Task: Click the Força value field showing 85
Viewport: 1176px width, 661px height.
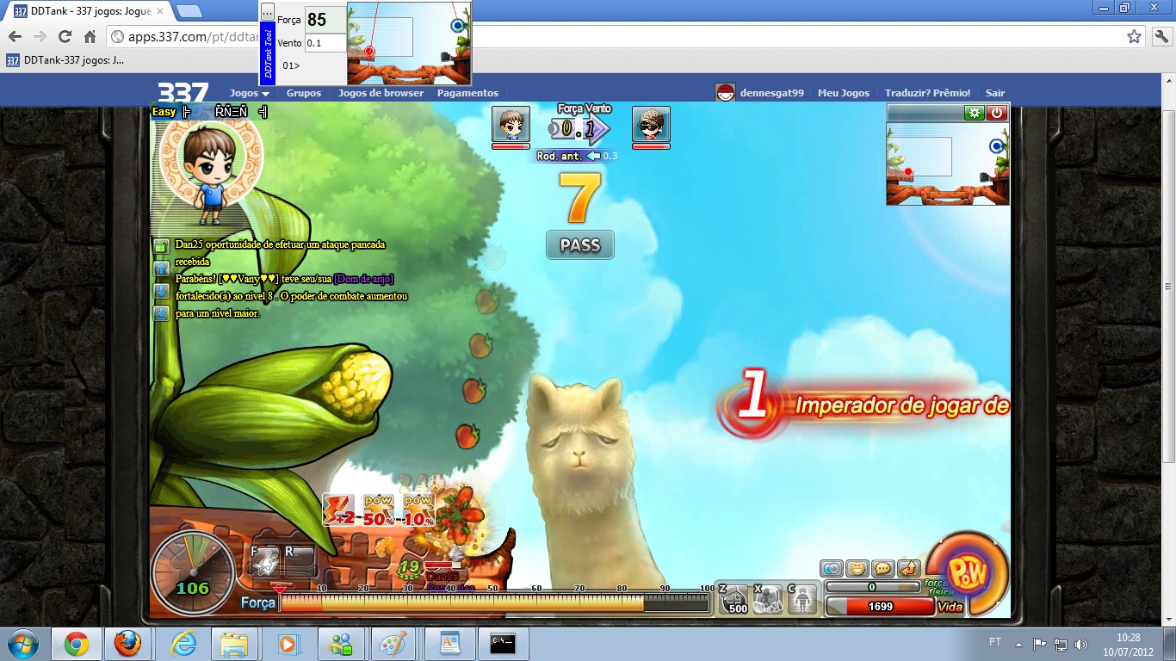Action: 325,19
